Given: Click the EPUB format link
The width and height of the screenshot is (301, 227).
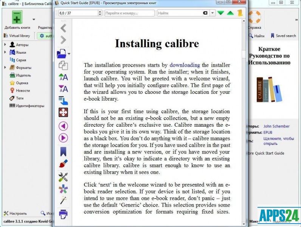Looking at the screenshot, I should pos(268,132).
